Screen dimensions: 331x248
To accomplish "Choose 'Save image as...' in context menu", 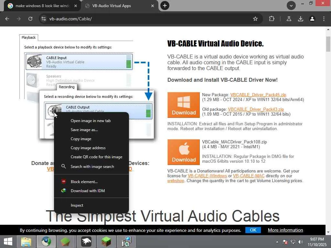I will (x=91, y=130).
